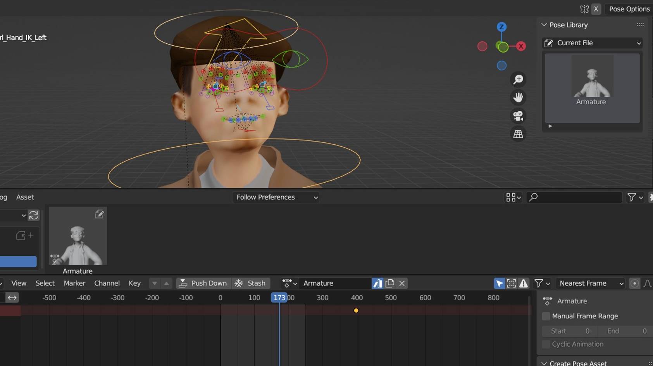The width and height of the screenshot is (653, 366).
Task: Toggle proportional editing in action editor
Action: [634, 283]
